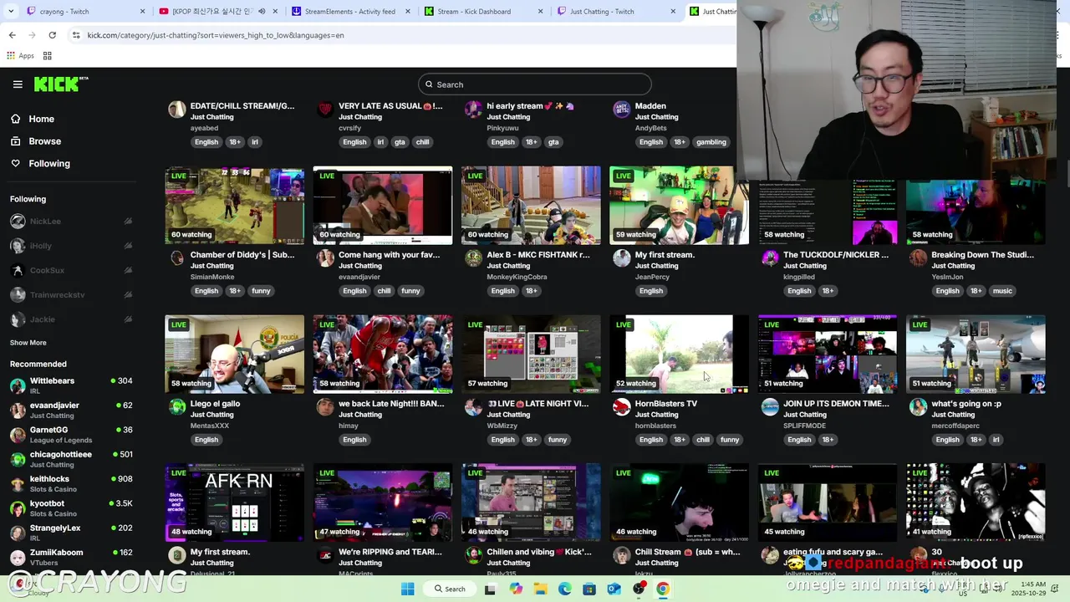Click HornBlasters TV streamer avatar
Screen dimensions: 1070x602
[621, 407]
